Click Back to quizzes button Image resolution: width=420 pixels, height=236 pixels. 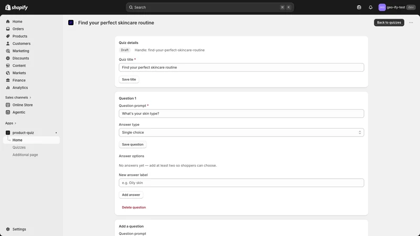click(389, 23)
